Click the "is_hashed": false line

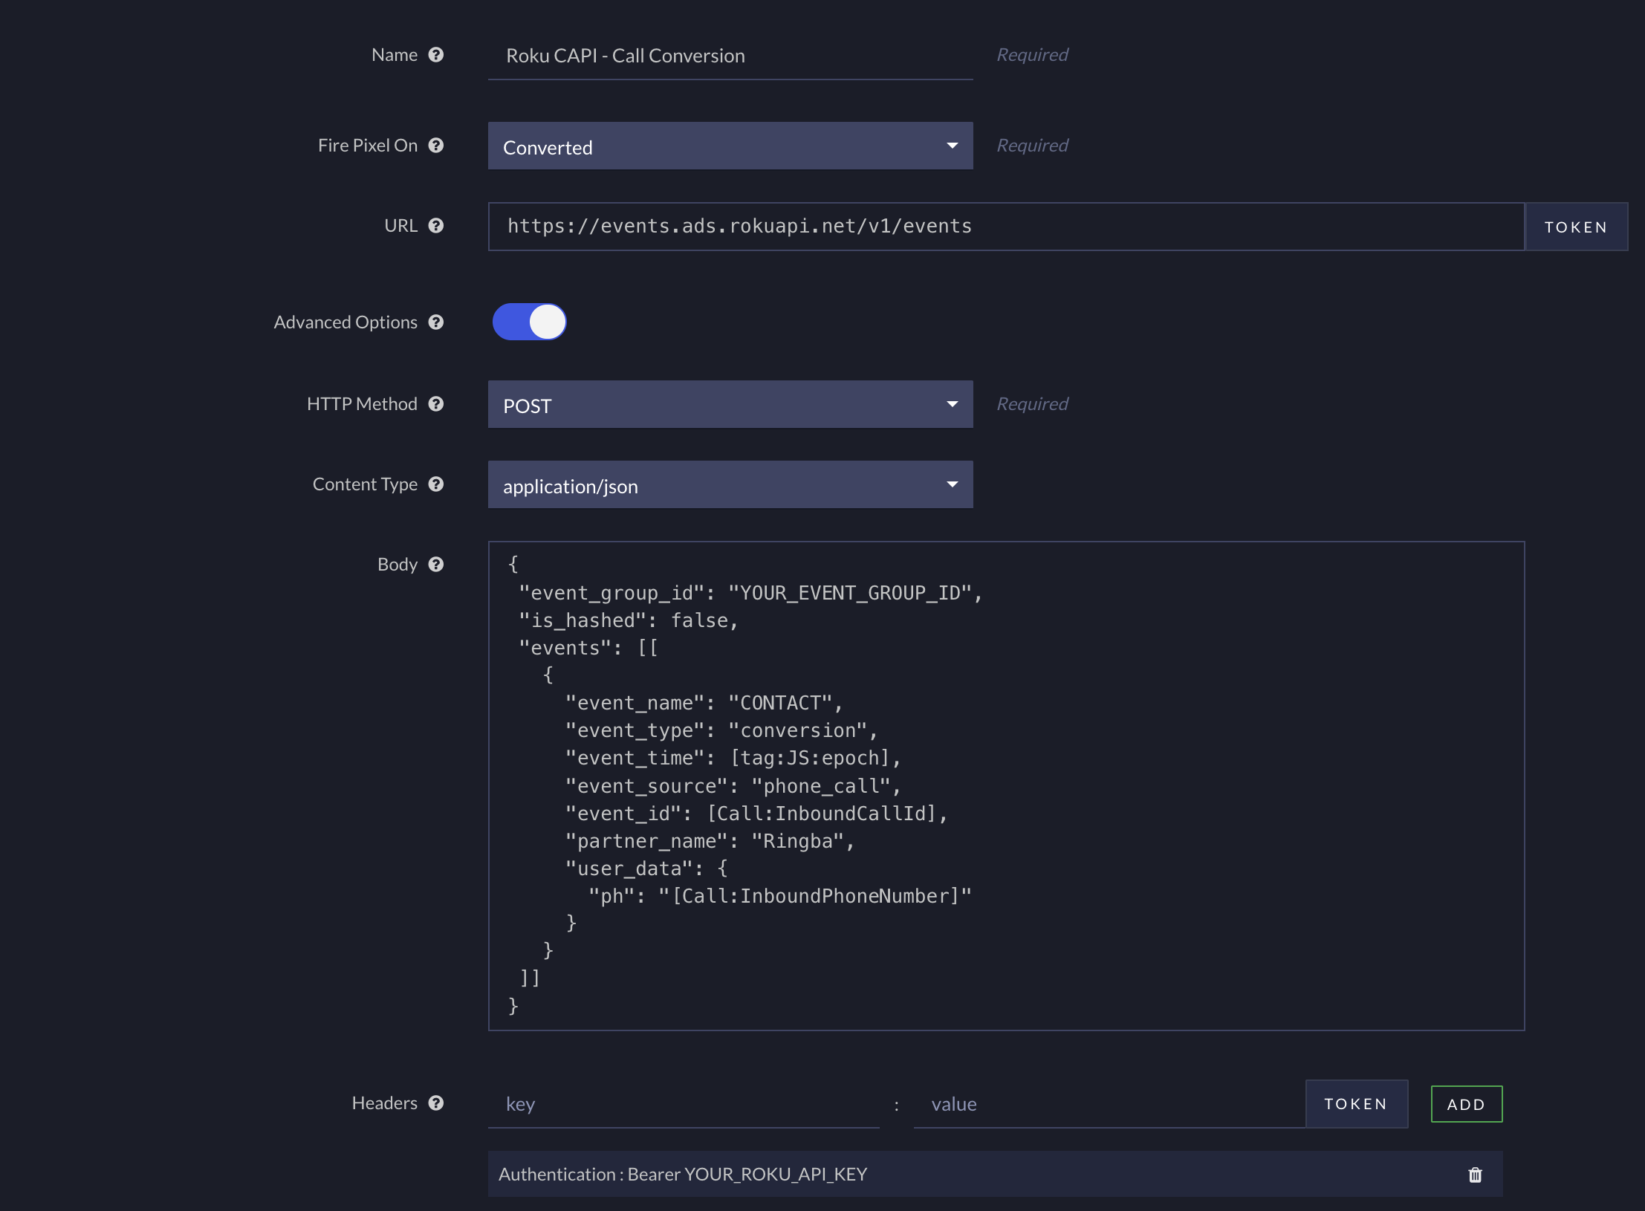629,620
